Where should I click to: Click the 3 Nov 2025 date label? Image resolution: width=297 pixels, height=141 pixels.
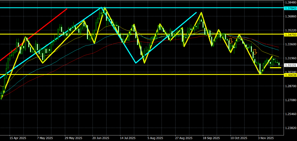pos(266,138)
